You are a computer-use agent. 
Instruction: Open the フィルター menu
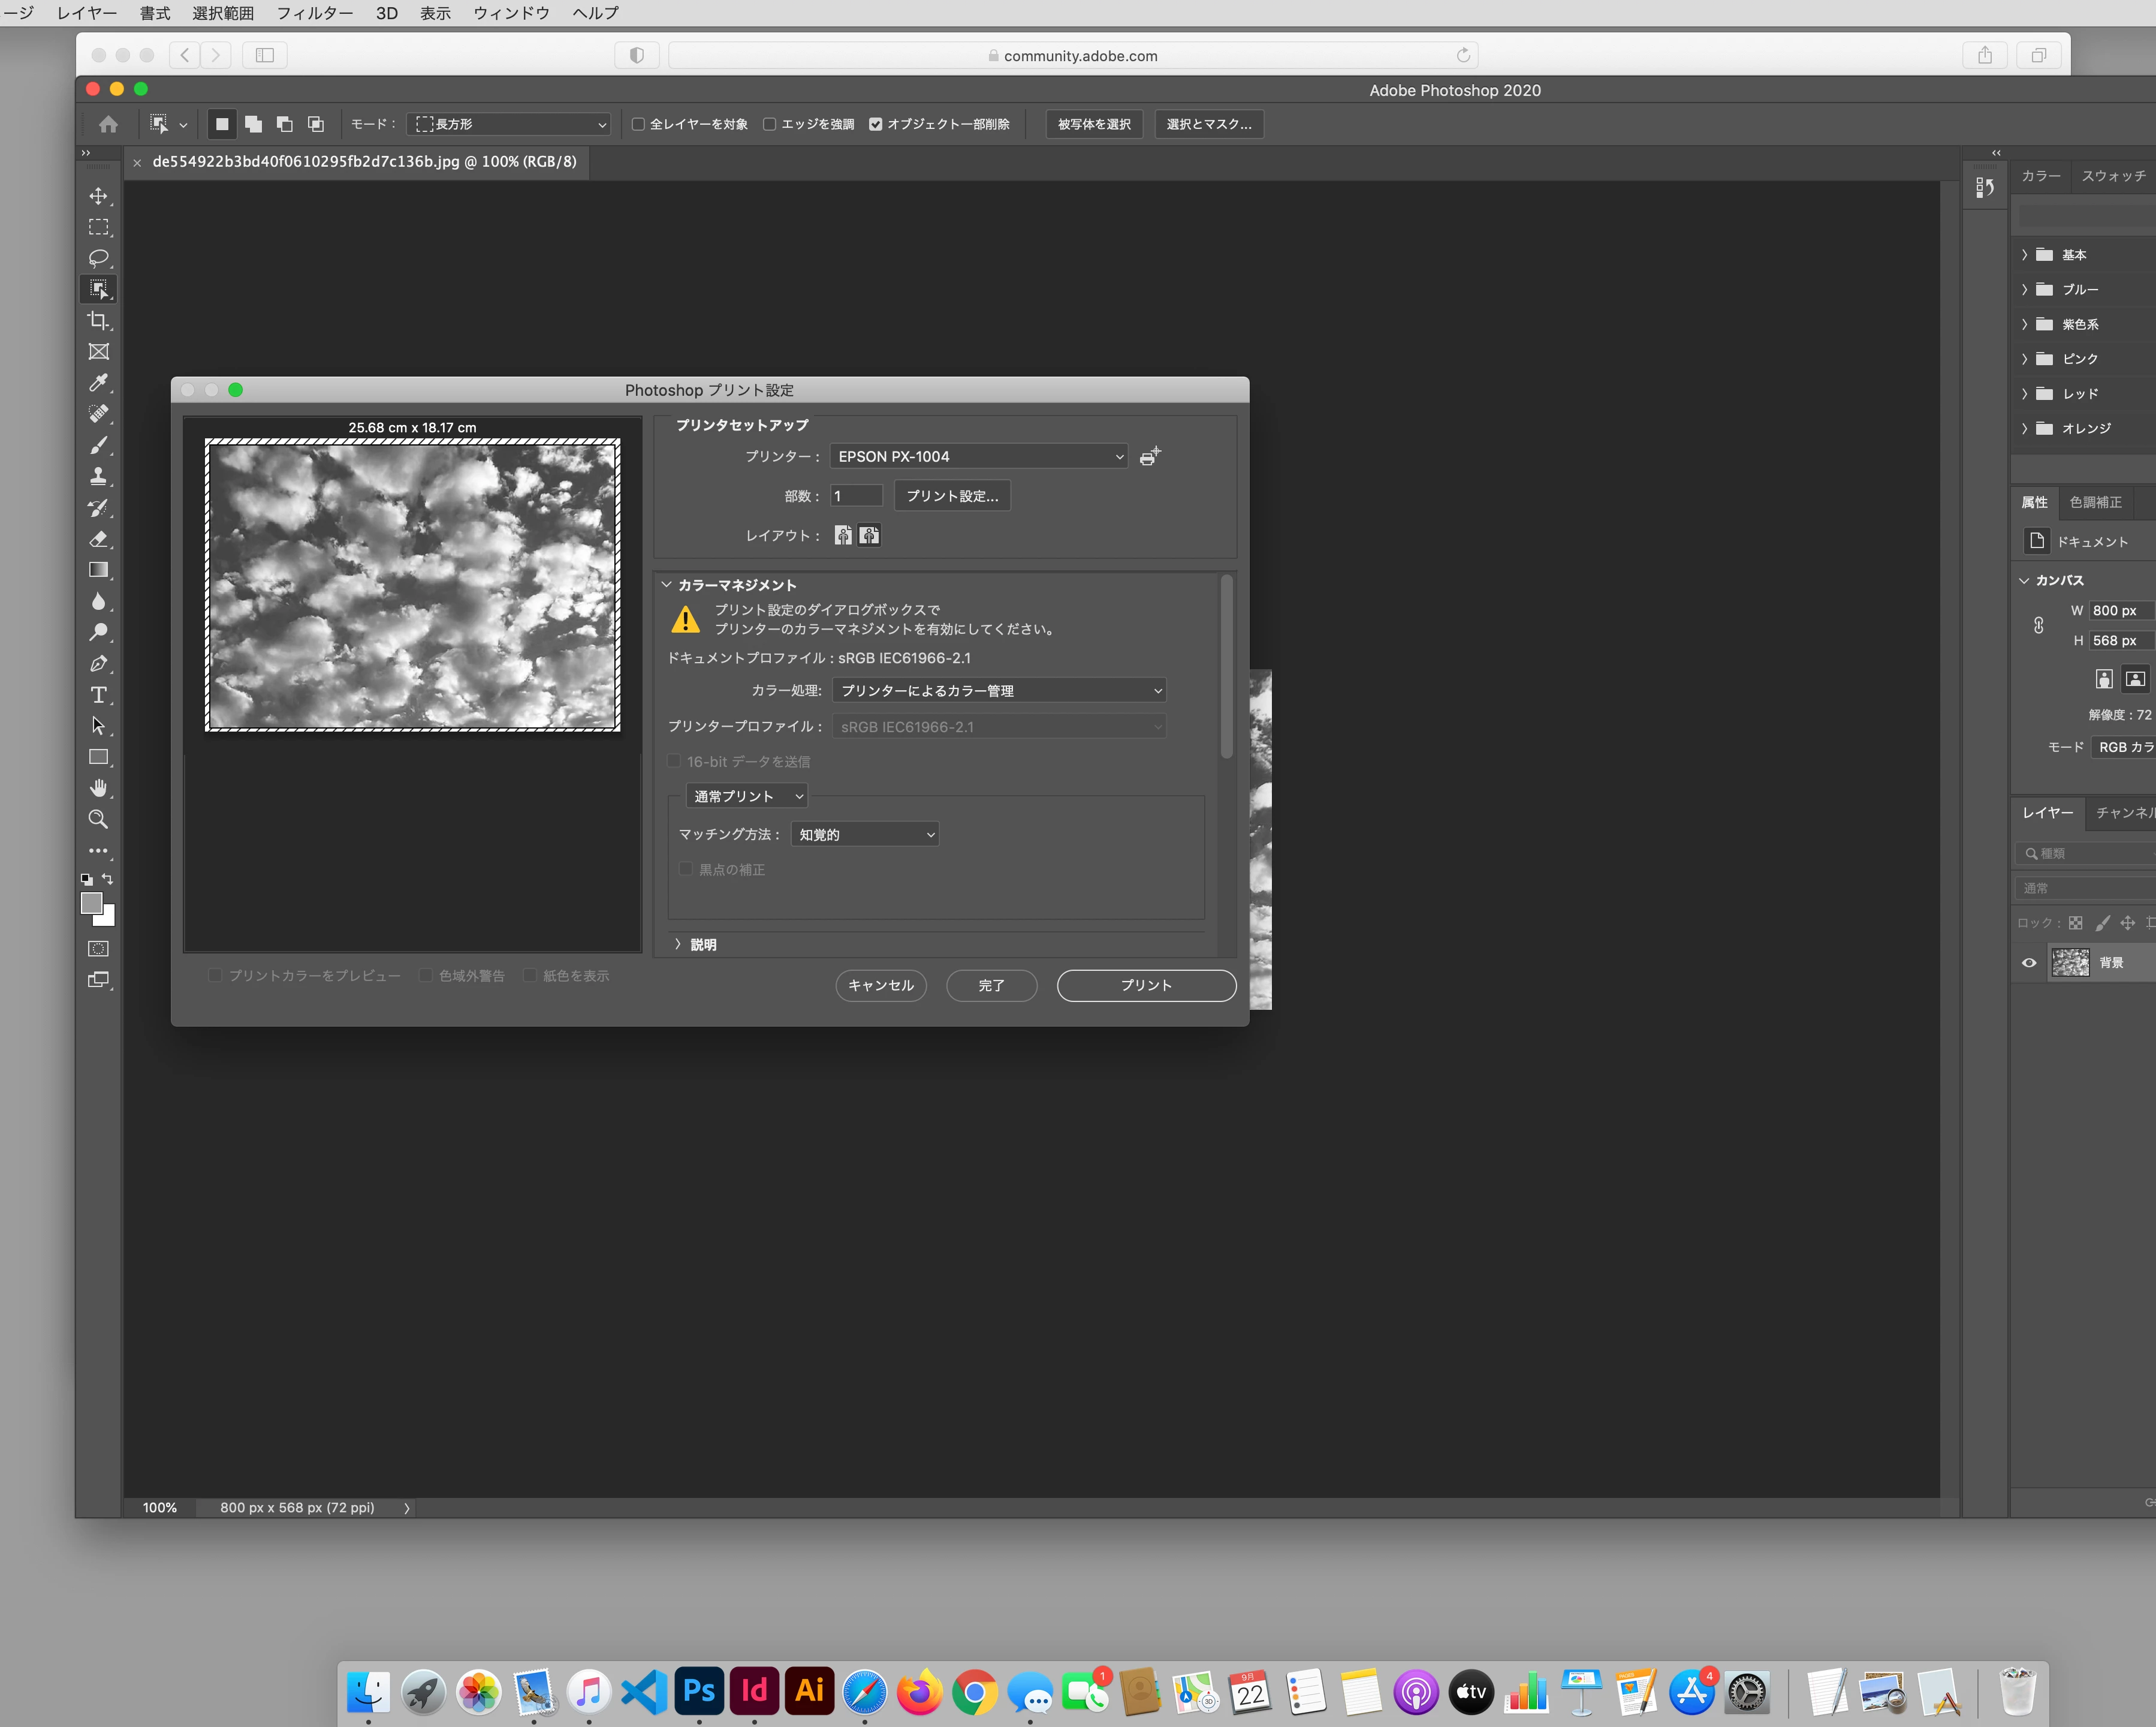[x=314, y=13]
